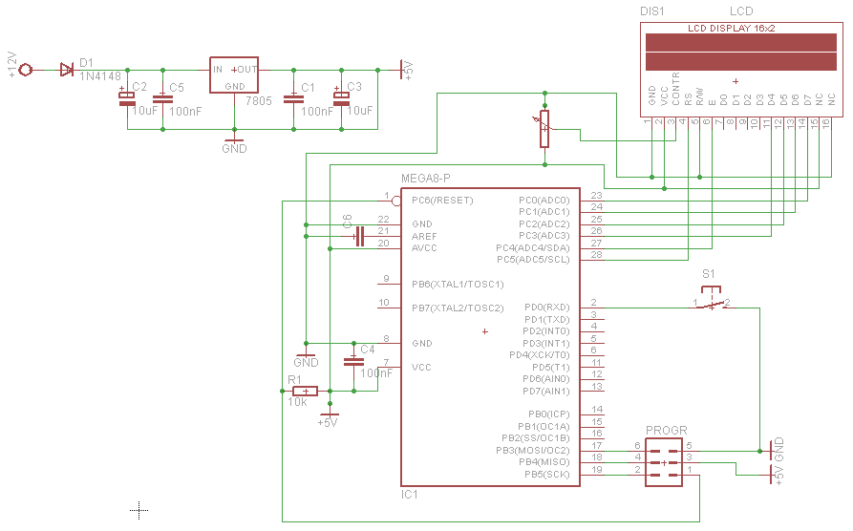853x531 pixels.
Task: Select the LCD display 16x2 screen block
Action: pyautogui.click(x=741, y=53)
